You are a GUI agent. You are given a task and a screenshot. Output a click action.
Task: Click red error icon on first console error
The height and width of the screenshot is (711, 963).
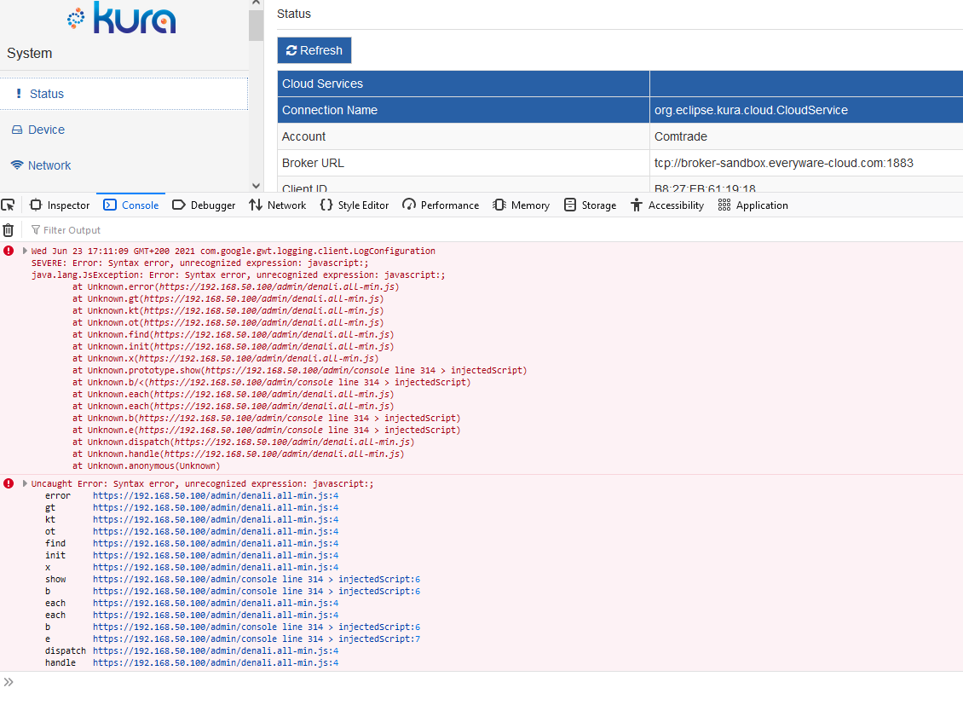coord(8,250)
